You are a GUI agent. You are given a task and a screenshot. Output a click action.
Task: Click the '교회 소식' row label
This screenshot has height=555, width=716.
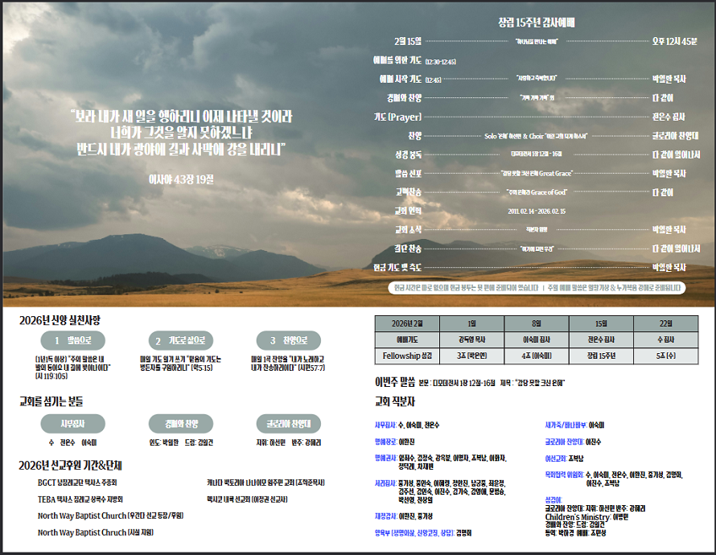[x=408, y=229]
